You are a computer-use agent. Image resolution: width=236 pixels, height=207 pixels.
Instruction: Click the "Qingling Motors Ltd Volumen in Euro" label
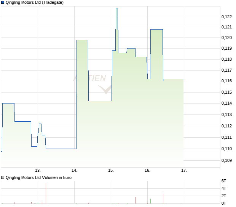(x=38, y=178)
